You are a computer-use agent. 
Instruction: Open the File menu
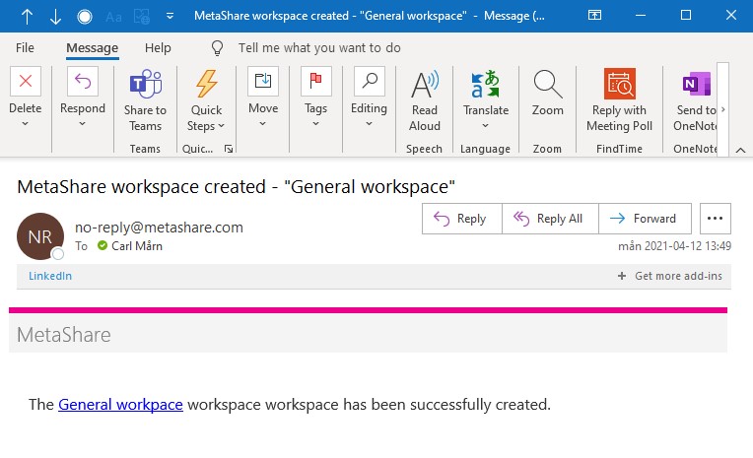(25, 48)
